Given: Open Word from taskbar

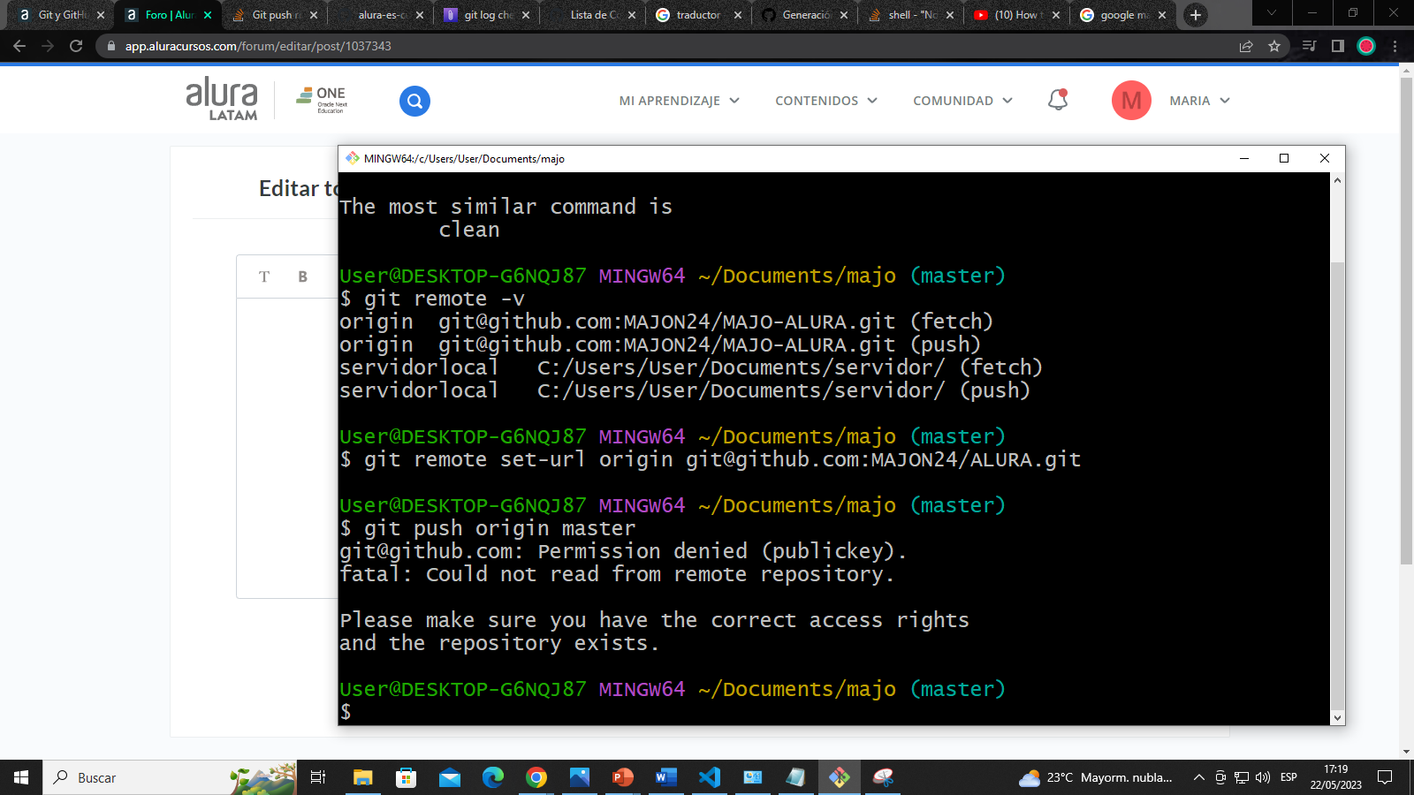Looking at the screenshot, I should point(665,777).
